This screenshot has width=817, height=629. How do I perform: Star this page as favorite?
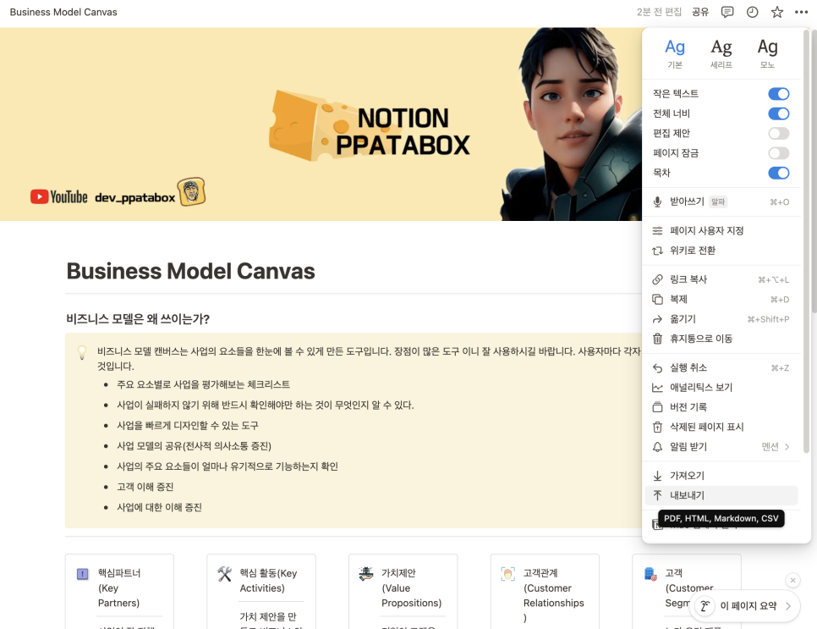(x=777, y=12)
